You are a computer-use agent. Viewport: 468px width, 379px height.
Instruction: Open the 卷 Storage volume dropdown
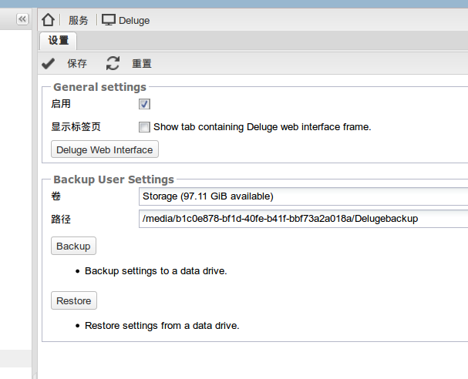(x=302, y=196)
